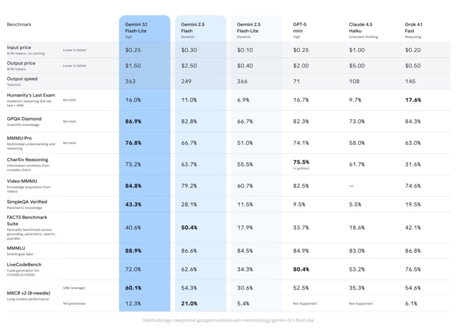Screen dimensions: 463x330
Task: Click the Video-MMMU benchmark label
Action: coord(23,181)
